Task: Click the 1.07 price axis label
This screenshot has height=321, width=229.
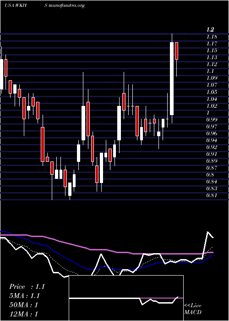Action: [212, 85]
